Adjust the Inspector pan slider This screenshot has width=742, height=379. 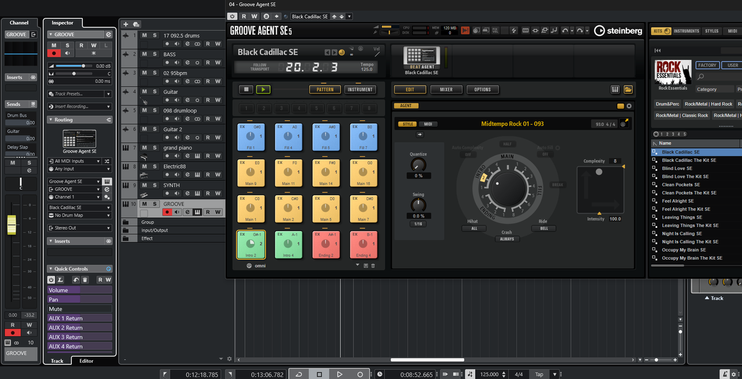74,74
